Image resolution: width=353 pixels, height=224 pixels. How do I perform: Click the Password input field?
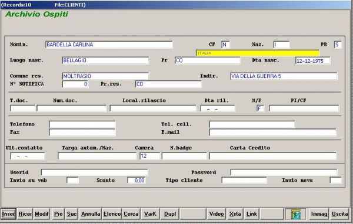284,172
